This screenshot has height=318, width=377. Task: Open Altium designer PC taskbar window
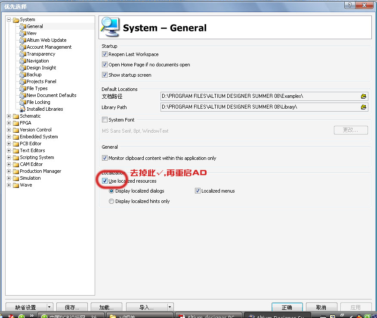[208, 315]
